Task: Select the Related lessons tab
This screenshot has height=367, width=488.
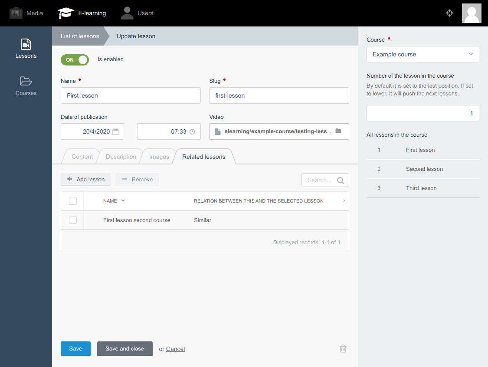Action: tap(204, 157)
